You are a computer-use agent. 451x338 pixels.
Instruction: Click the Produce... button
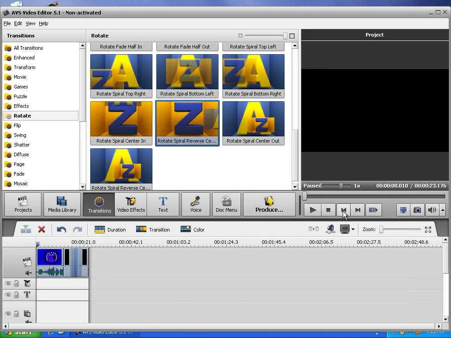pos(269,204)
